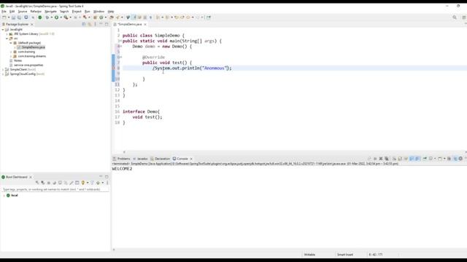Toggle Show Console on Standard Error change
This screenshot has height=262, width=467.
coord(417,159)
